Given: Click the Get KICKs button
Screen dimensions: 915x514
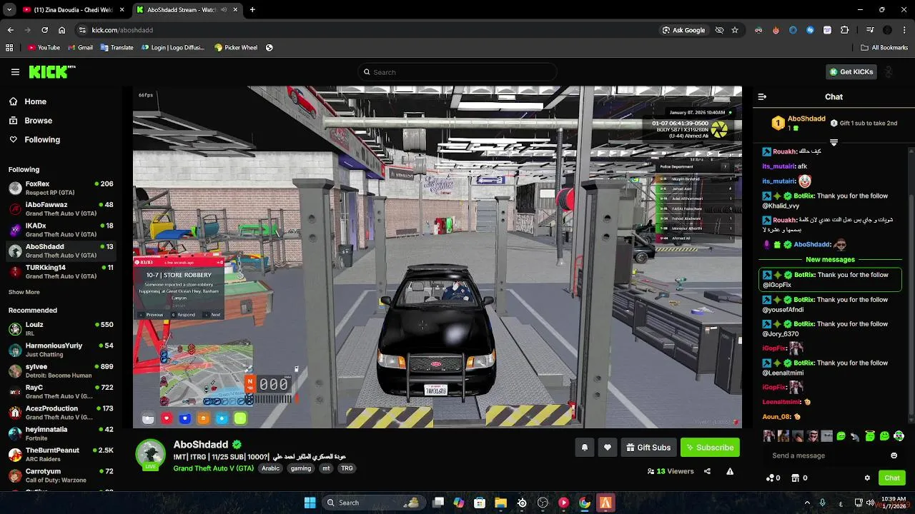Looking at the screenshot, I should tap(851, 72).
